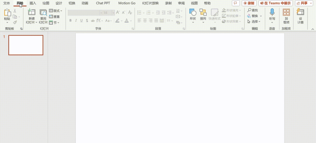Click the Decrease Font Size icon
Image resolution: width=316 pixels, height=143 pixels.
(124, 13)
